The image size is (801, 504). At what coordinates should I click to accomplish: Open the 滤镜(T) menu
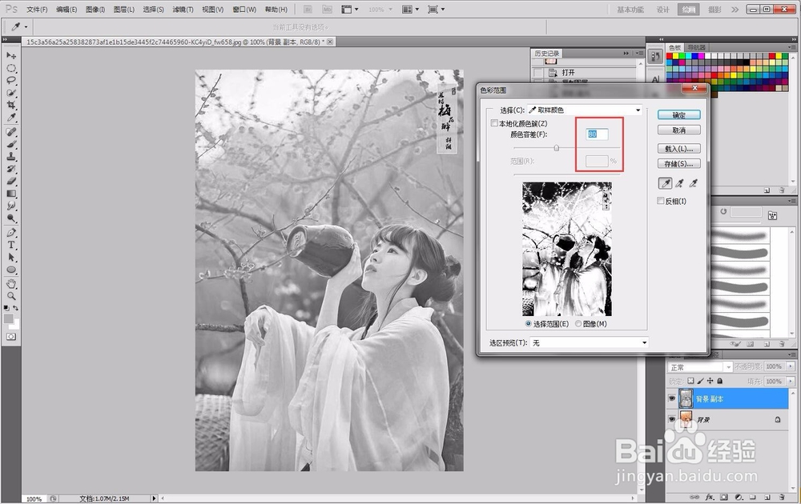[x=183, y=9]
